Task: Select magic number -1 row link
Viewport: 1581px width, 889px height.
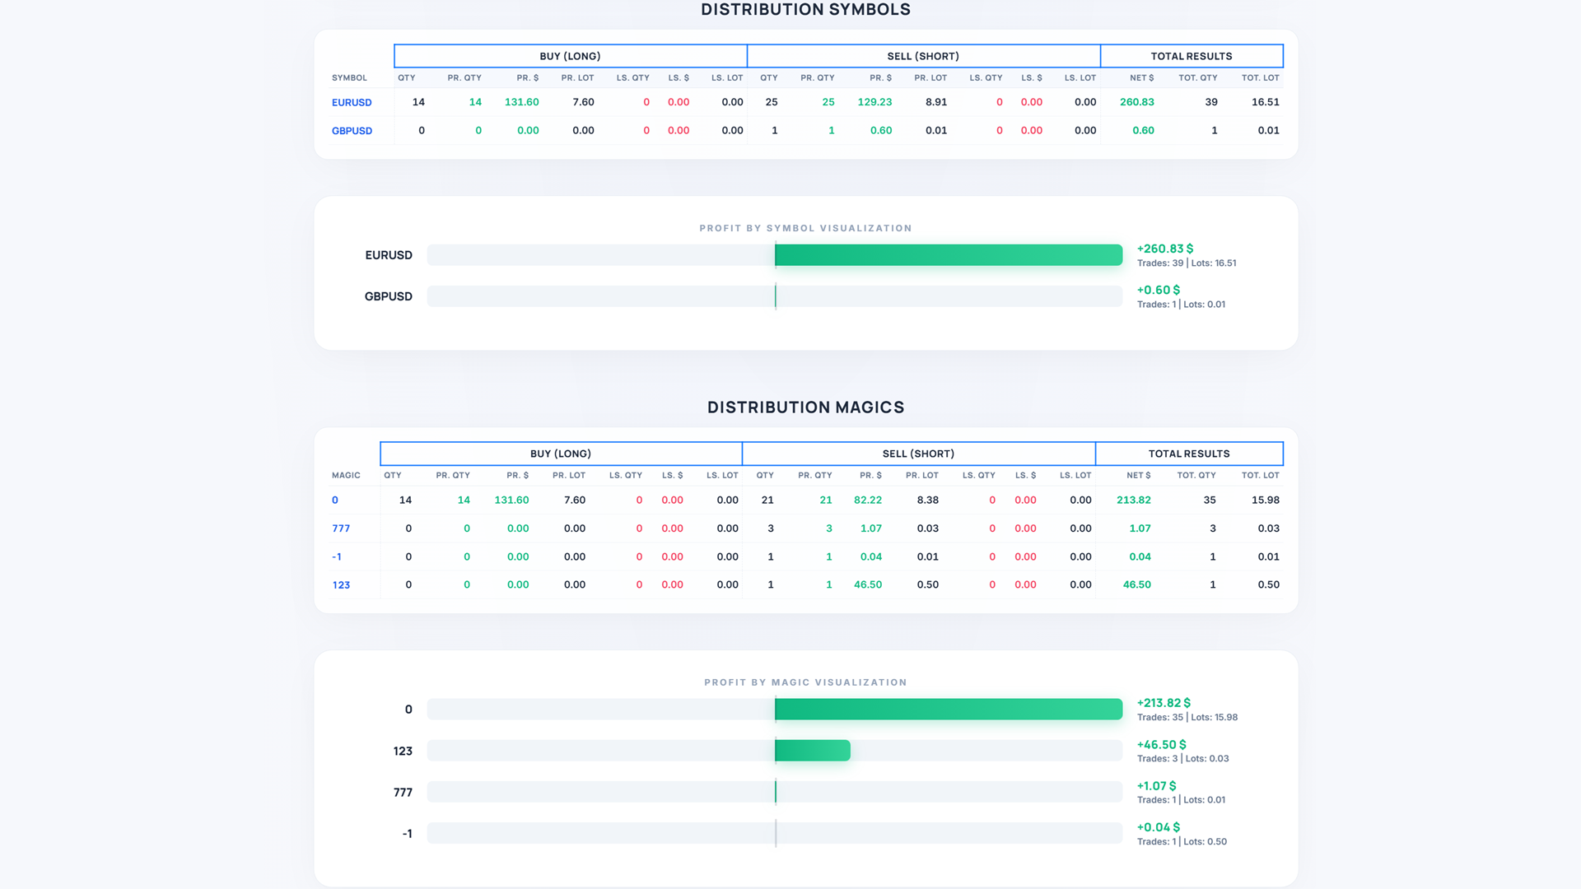Action: [337, 557]
